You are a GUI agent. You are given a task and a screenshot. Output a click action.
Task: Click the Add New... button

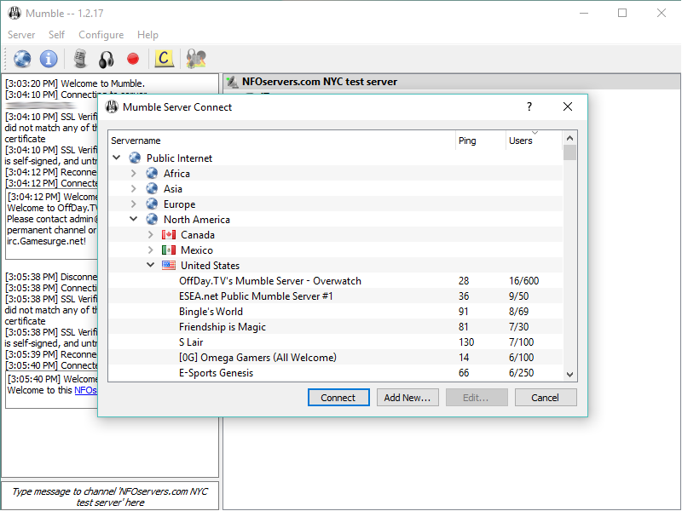(407, 398)
